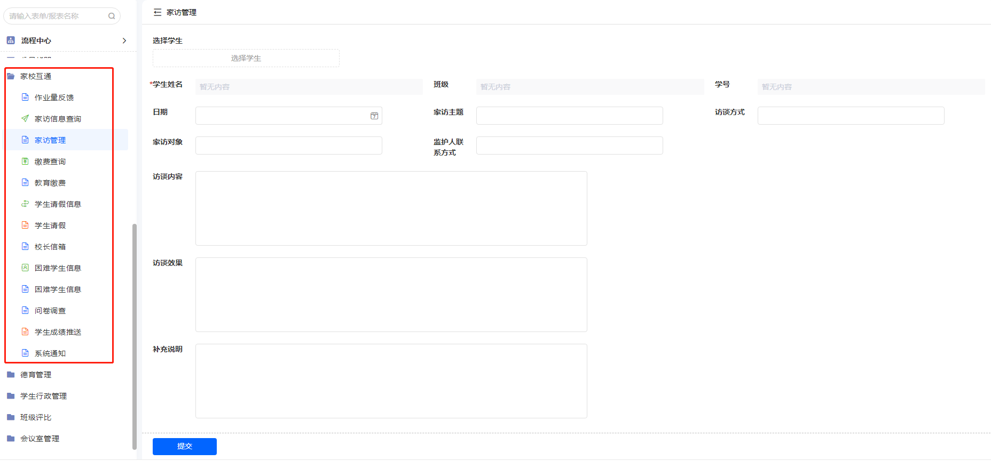This screenshot has height=461, width=991.
Task: Click the 家访管理 document icon in sidebar
Action: [25, 140]
